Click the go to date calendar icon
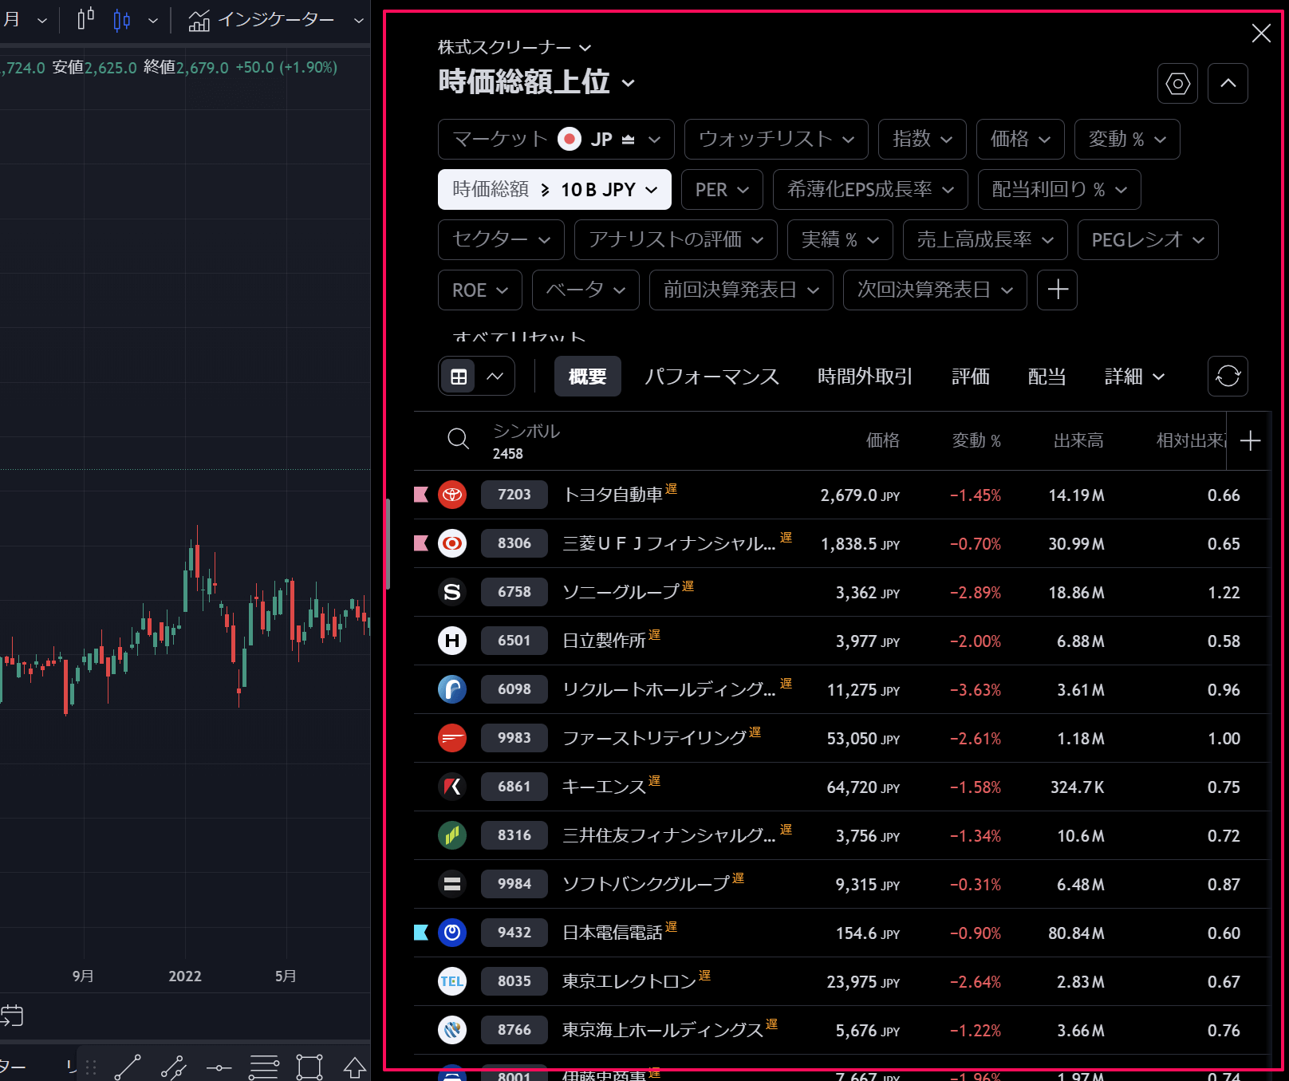This screenshot has height=1081, width=1289. click(x=12, y=1016)
